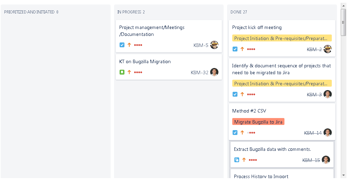Click the scrollbar up arrow
This screenshot has height=185, width=347.
343,6
